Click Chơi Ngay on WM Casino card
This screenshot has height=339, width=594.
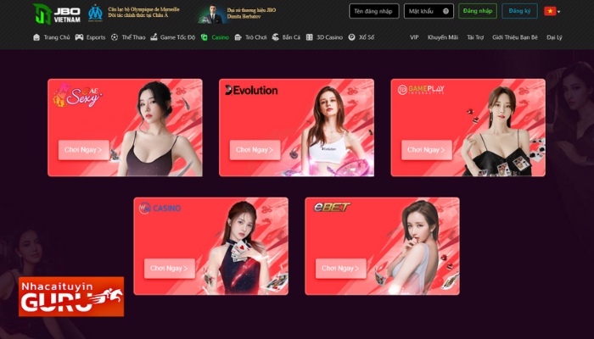tap(170, 269)
